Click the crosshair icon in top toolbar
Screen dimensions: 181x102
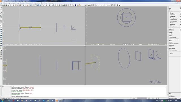coord(109,5)
